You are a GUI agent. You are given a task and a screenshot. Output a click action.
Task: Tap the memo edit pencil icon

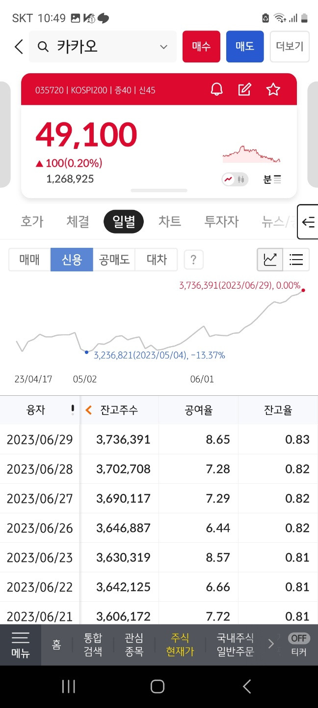tap(244, 89)
